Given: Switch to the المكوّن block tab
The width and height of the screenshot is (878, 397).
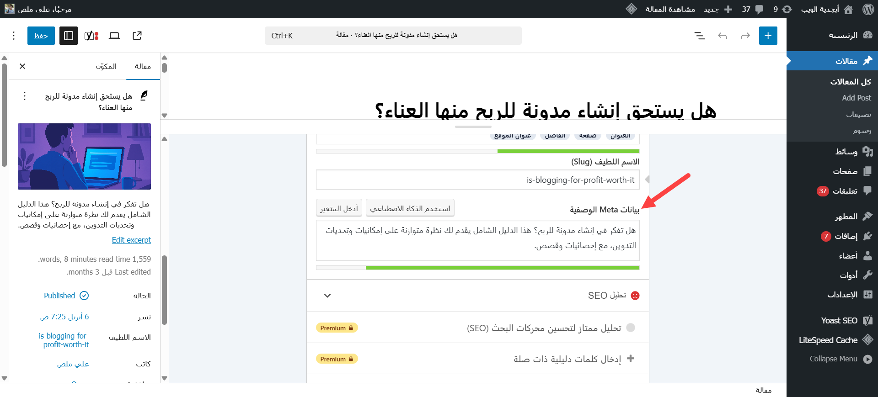Looking at the screenshot, I should click(x=106, y=66).
